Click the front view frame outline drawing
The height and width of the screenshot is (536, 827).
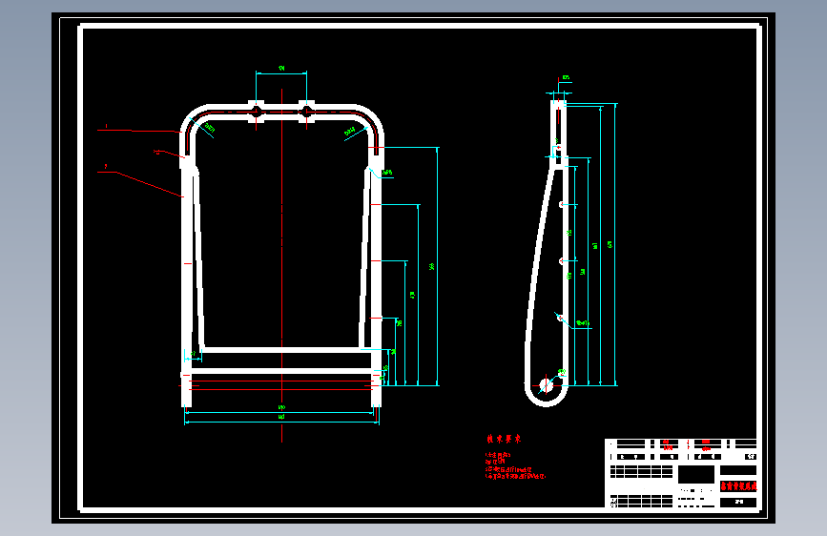click(281, 255)
